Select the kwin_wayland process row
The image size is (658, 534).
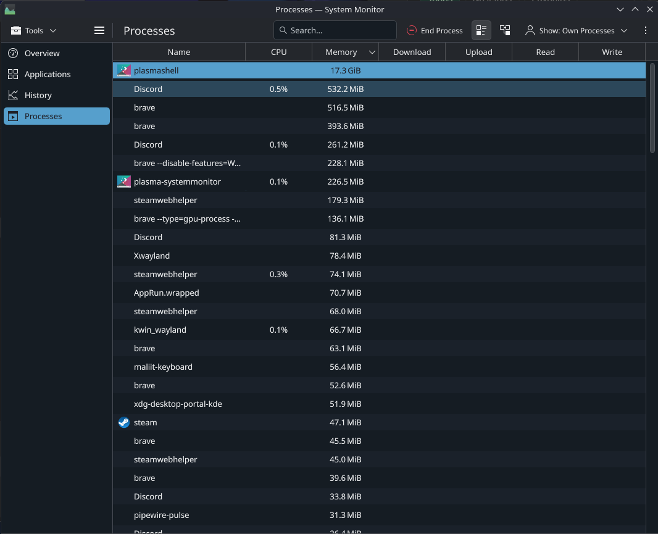160,330
